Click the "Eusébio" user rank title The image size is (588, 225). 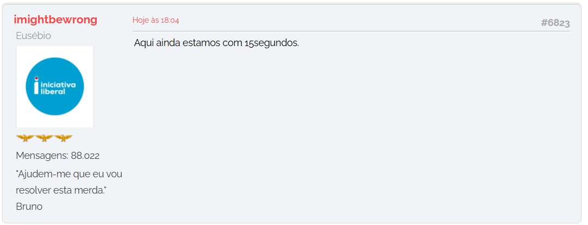coord(34,36)
